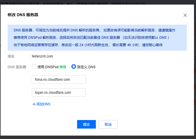The image size is (196, 139).
Task: Click the fiona.ns.cloudflare.com input field
Action: tap(59, 79)
